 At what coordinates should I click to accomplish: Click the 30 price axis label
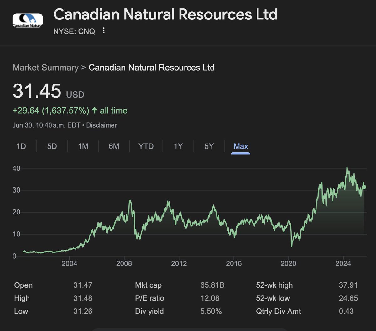[17, 190]
